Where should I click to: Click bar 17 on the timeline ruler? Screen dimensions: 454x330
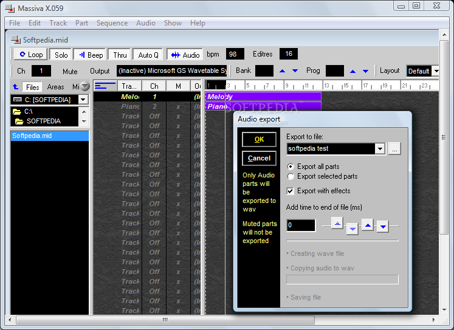tap(365, 86)
